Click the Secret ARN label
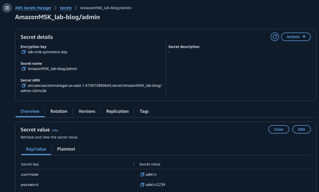 pyautogui.click(x=30, y=80)
